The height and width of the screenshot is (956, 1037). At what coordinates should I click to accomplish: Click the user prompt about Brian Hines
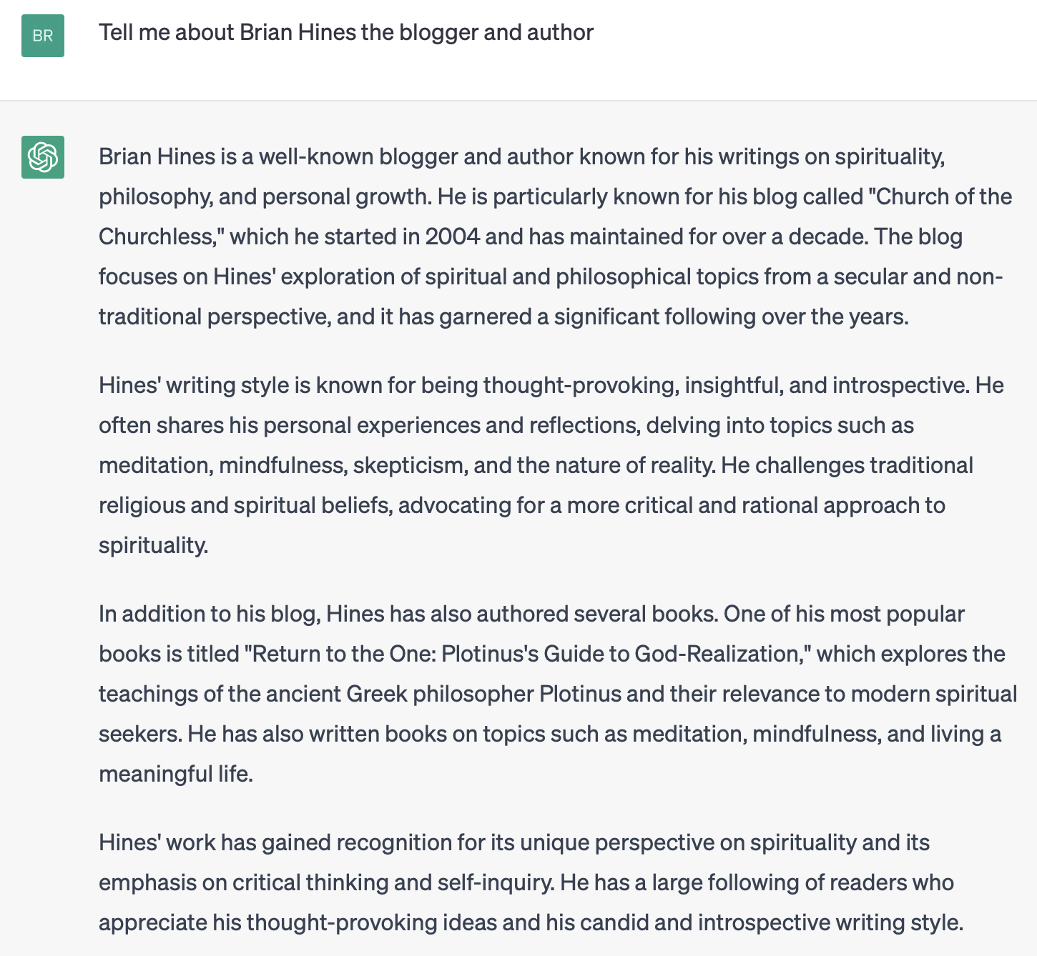tap(346, 32)
